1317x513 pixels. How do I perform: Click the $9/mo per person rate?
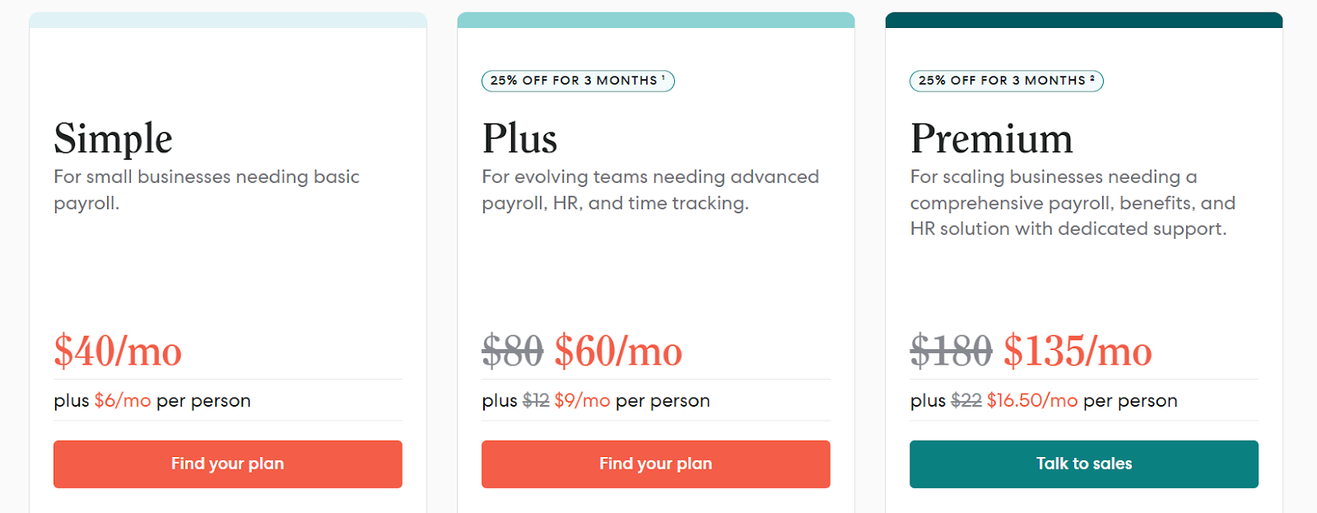(582, 401)
